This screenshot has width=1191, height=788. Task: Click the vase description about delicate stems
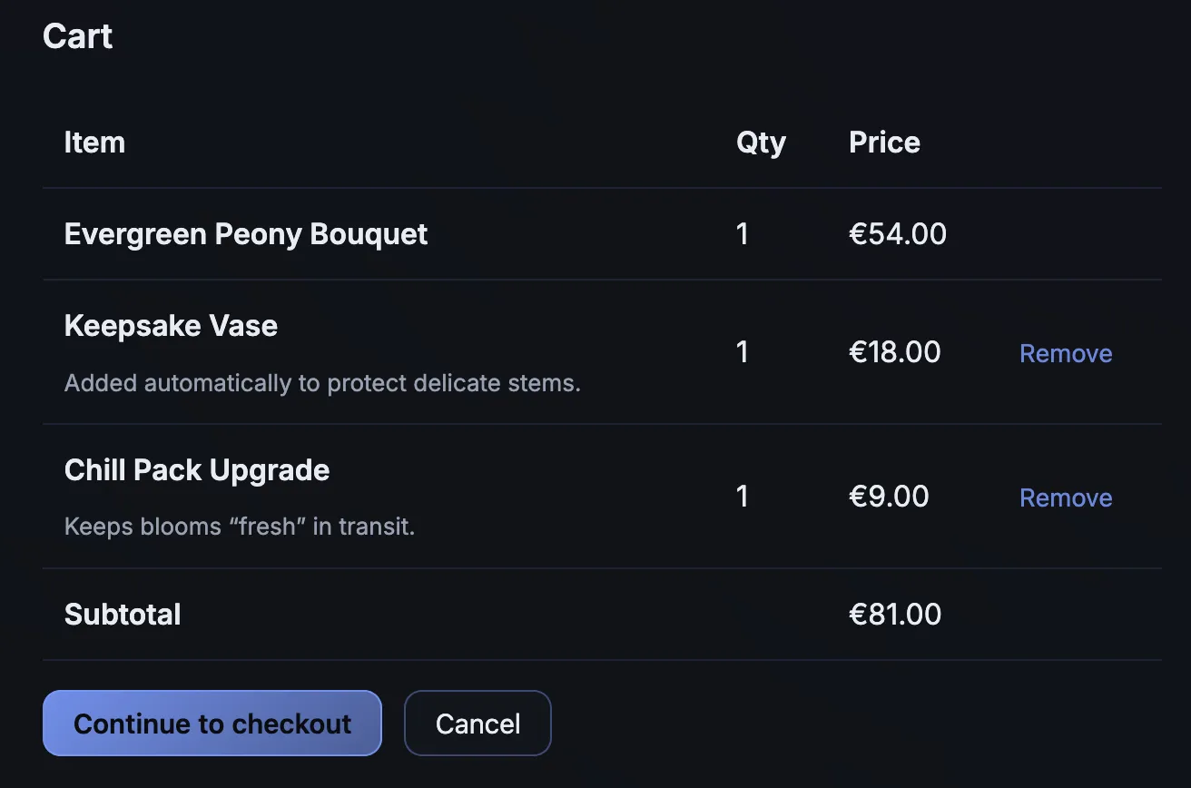[322, 382]
